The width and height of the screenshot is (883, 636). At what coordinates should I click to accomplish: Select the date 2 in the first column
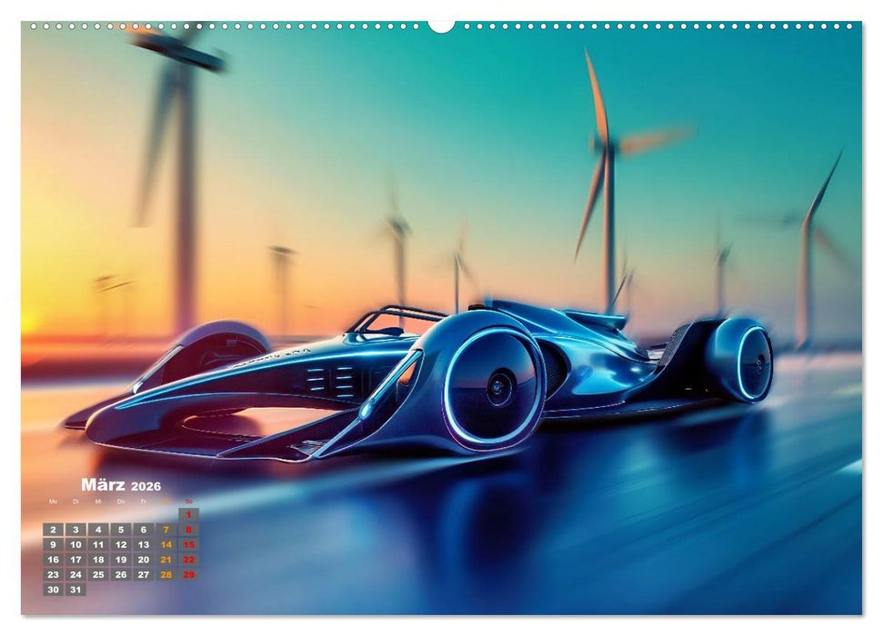(54, 529)
